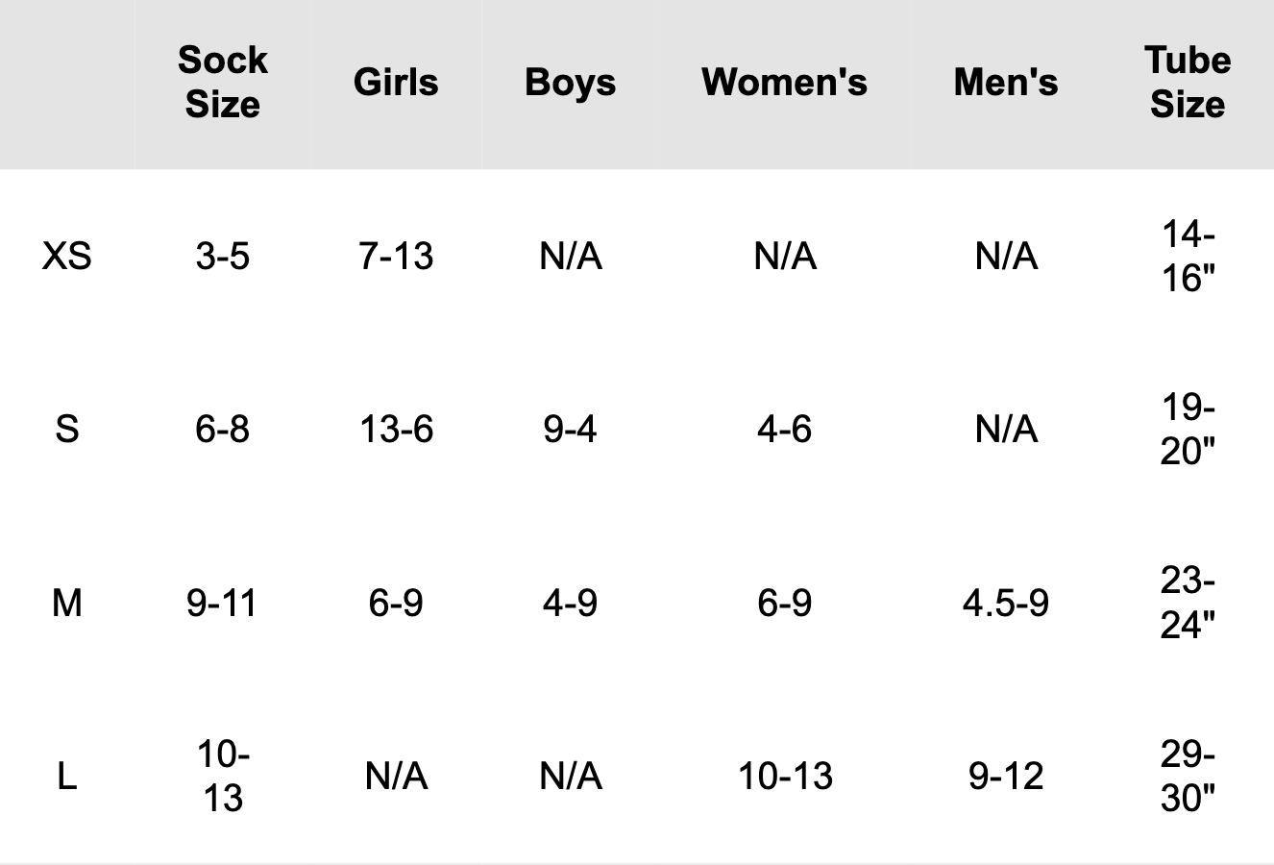This screenshot has width=1274, height=865.
Task: Click the 4-6 Women's size cell
Action: point(784,429)
